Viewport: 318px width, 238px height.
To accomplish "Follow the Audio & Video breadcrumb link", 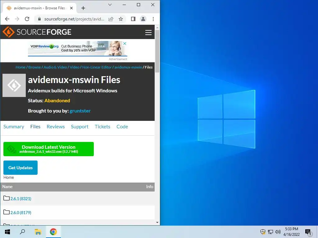I will [x=55, y=67].
